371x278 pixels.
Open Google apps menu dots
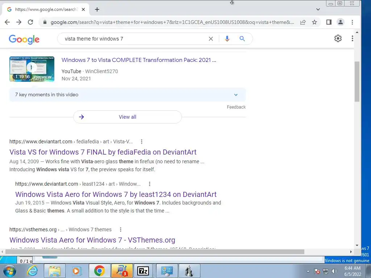[x=352, y=38]
